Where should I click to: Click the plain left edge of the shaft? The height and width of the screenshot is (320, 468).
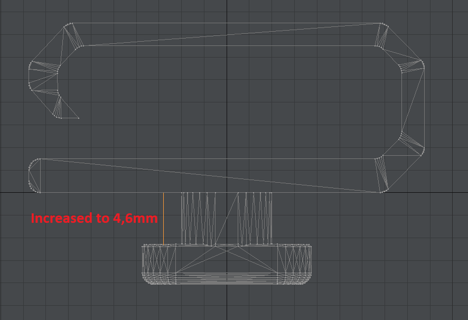[164, 219]
